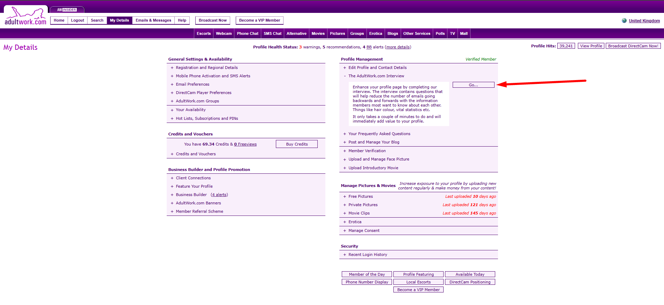Open the more details health link
The height and width of the screenshot is (305, 664).
tap(398, 47)
